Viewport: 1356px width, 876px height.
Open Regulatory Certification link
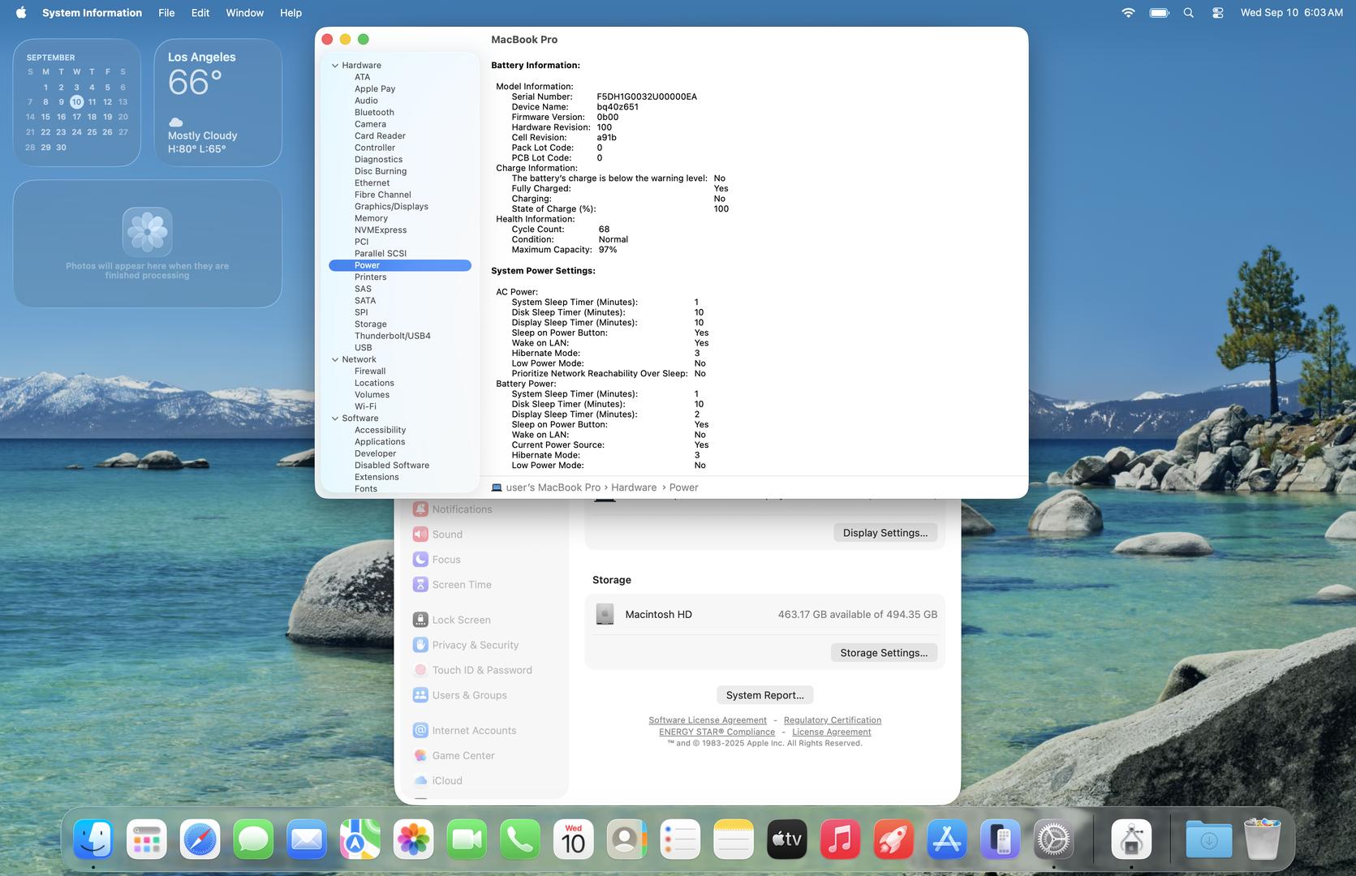832,720
